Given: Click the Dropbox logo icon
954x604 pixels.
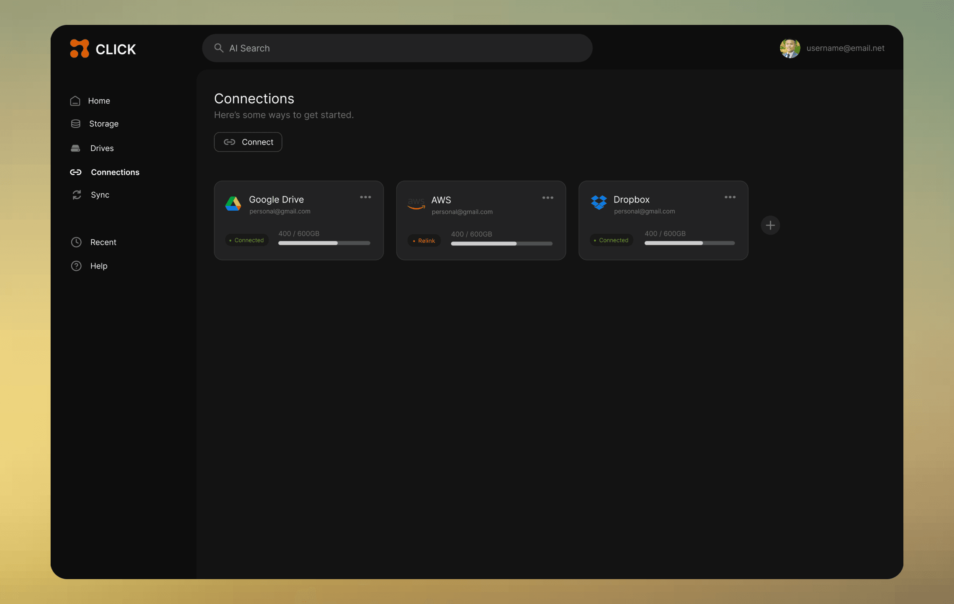Looking at the screenshot, I should coord(599,202).
